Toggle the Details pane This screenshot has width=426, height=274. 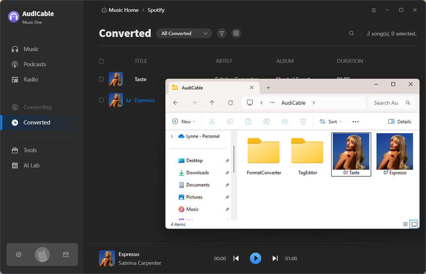point(399,122)
